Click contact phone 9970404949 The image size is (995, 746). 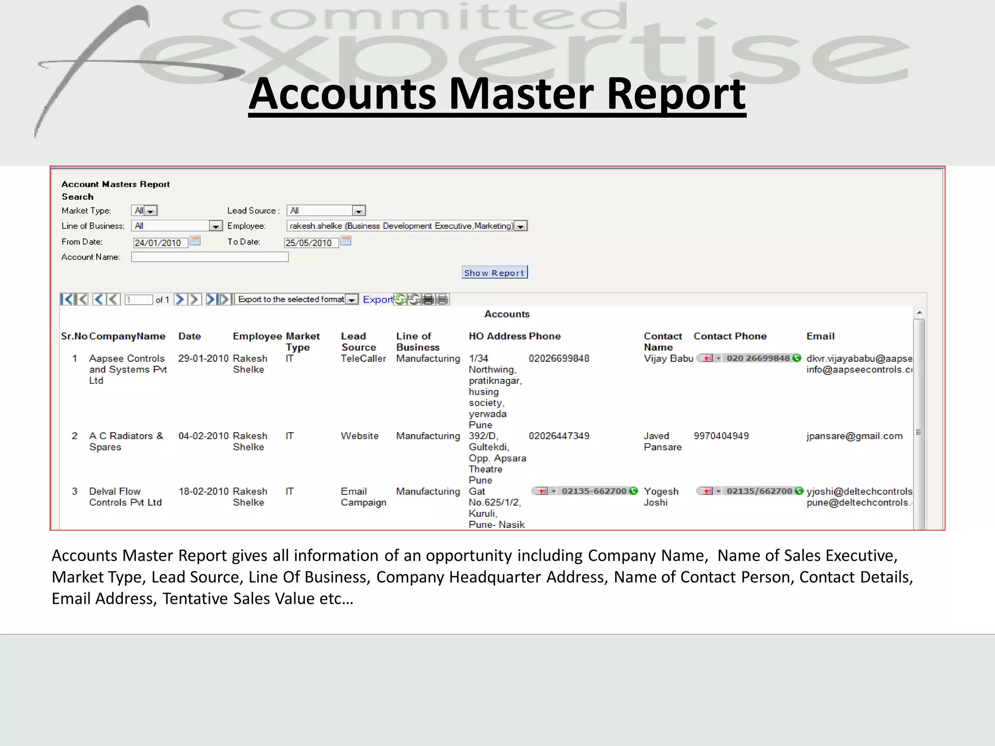721,436
